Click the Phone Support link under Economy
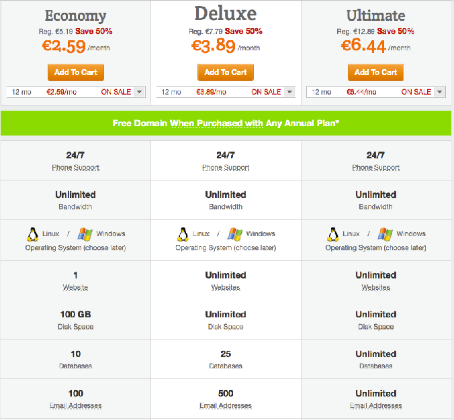The height and width of the screenshot is (420, 454). (76, 168)
